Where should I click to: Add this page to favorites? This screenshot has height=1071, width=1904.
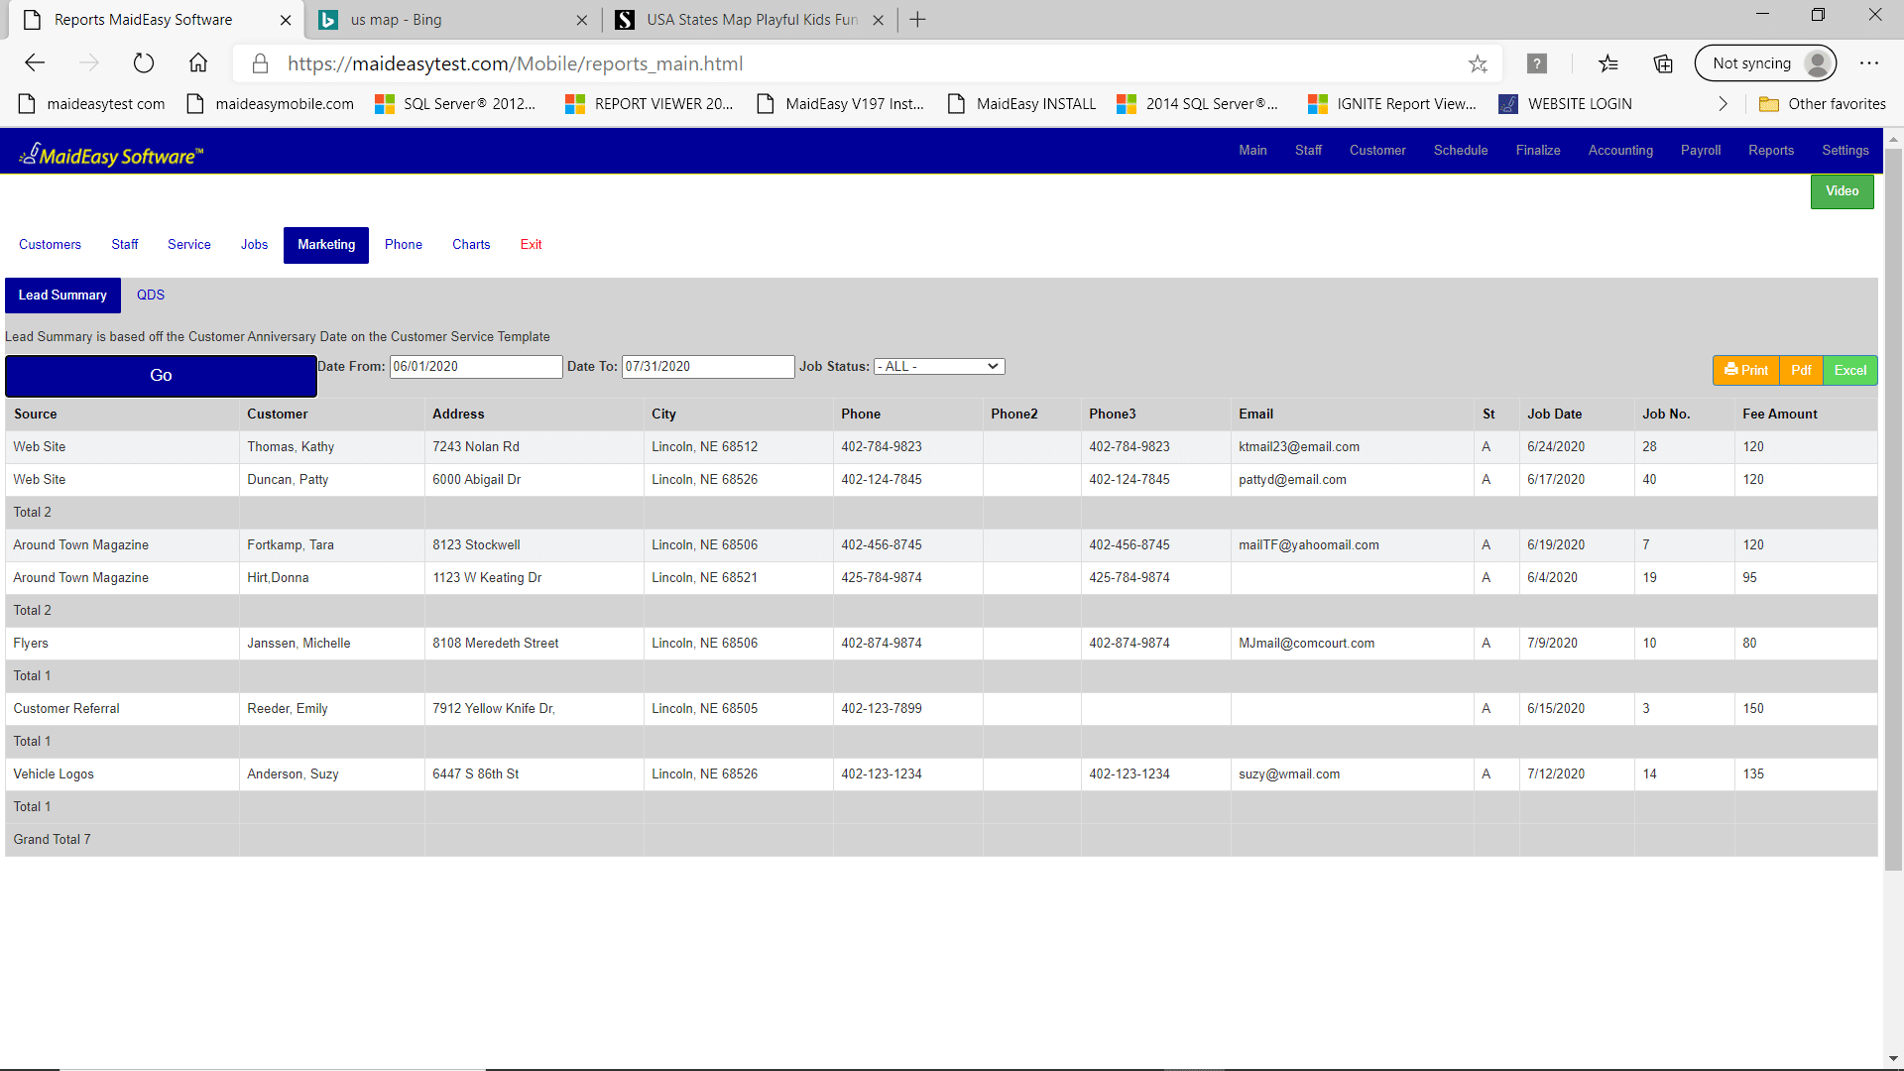(1478, 64)
